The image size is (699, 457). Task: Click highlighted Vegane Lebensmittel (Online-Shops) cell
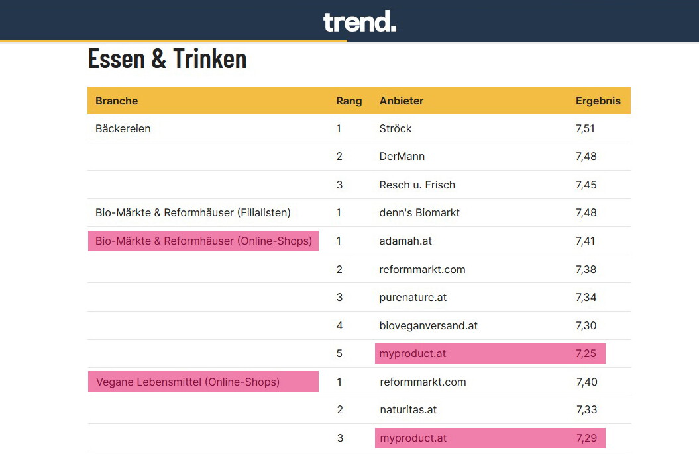(x=203, y=382)
